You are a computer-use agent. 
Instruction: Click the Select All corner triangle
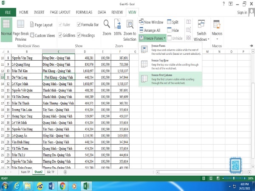pyautogui.click(x=3, y=52)
